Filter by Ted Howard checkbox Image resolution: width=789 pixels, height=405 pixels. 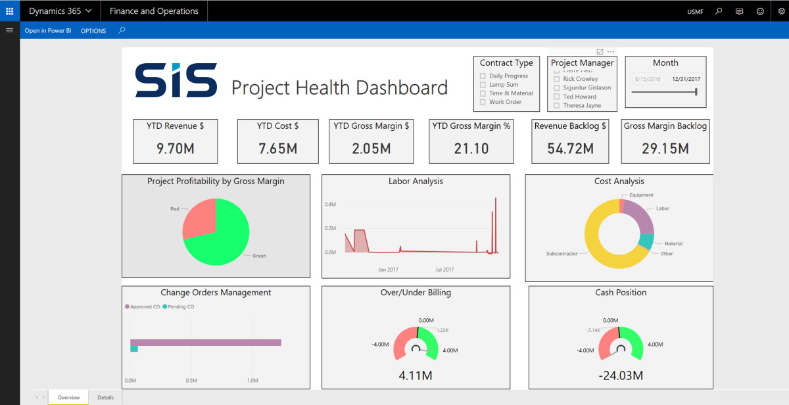tap(557, 97)
